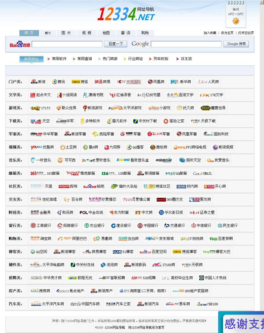
Task: Click 将12334网址导航设为首页 footer link
Action: [x=146, y=328]
